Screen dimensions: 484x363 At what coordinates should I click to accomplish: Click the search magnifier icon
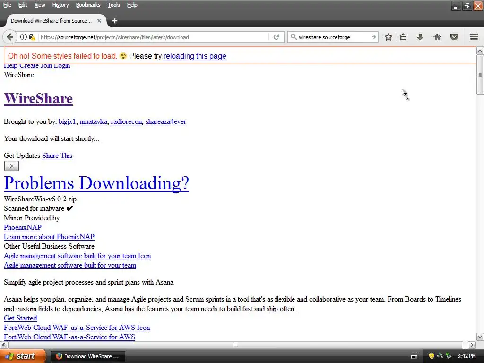click(x=294, y=37)
